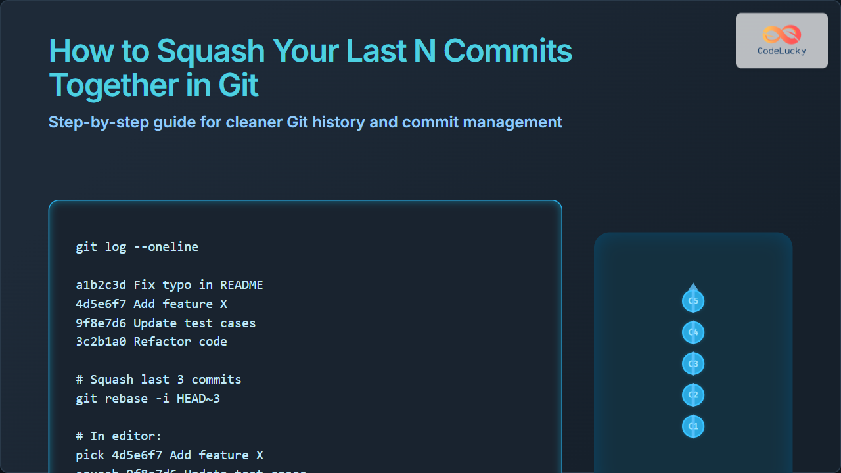Click the CodeLucky brand name text

pyautogui.click(x=781, y=51)
